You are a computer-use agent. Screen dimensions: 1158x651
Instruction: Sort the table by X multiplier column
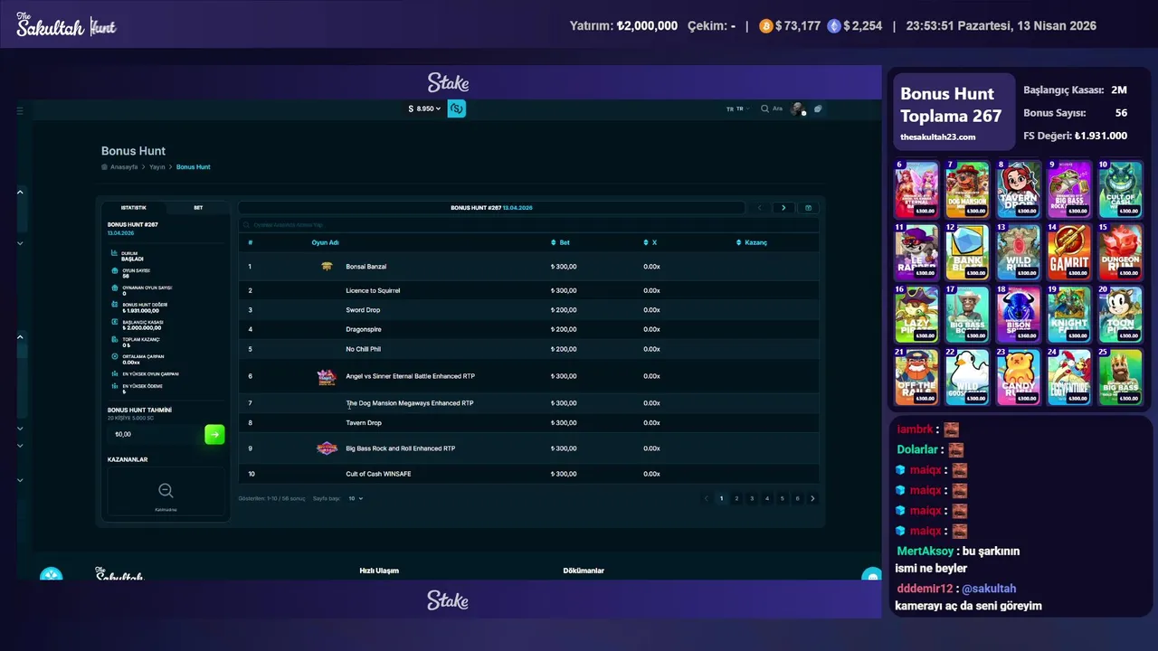(x=650, y=242)
